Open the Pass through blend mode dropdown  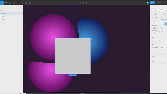(x=158, y=40)
